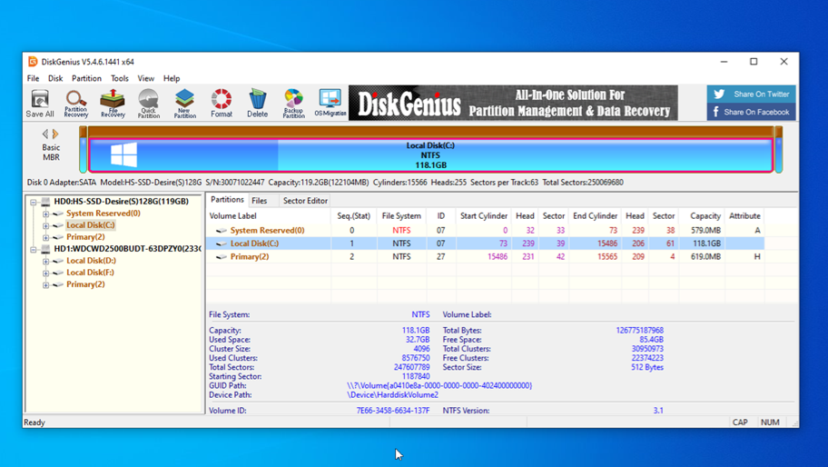Go to next disk arrow
The height and width of the screenshot is (467, 828).
coord(55,134)
